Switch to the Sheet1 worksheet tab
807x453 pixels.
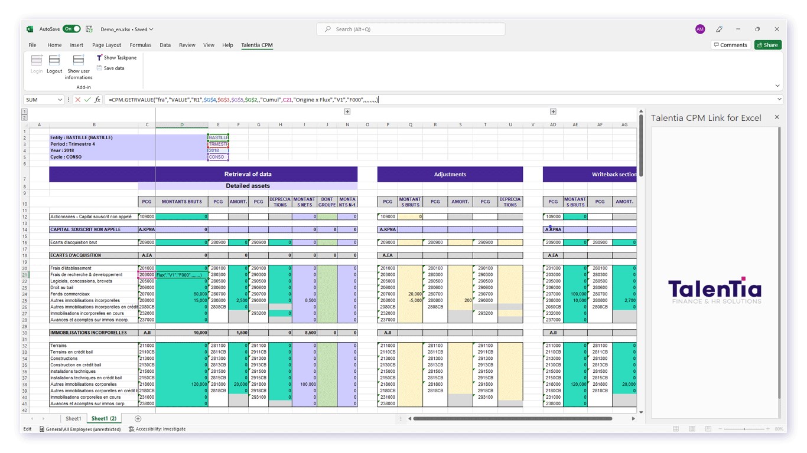(x=73, y=418)
